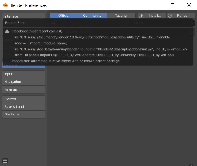Click the circular arrows Refresh icon
197x166 pixels.
pos(170,16)
